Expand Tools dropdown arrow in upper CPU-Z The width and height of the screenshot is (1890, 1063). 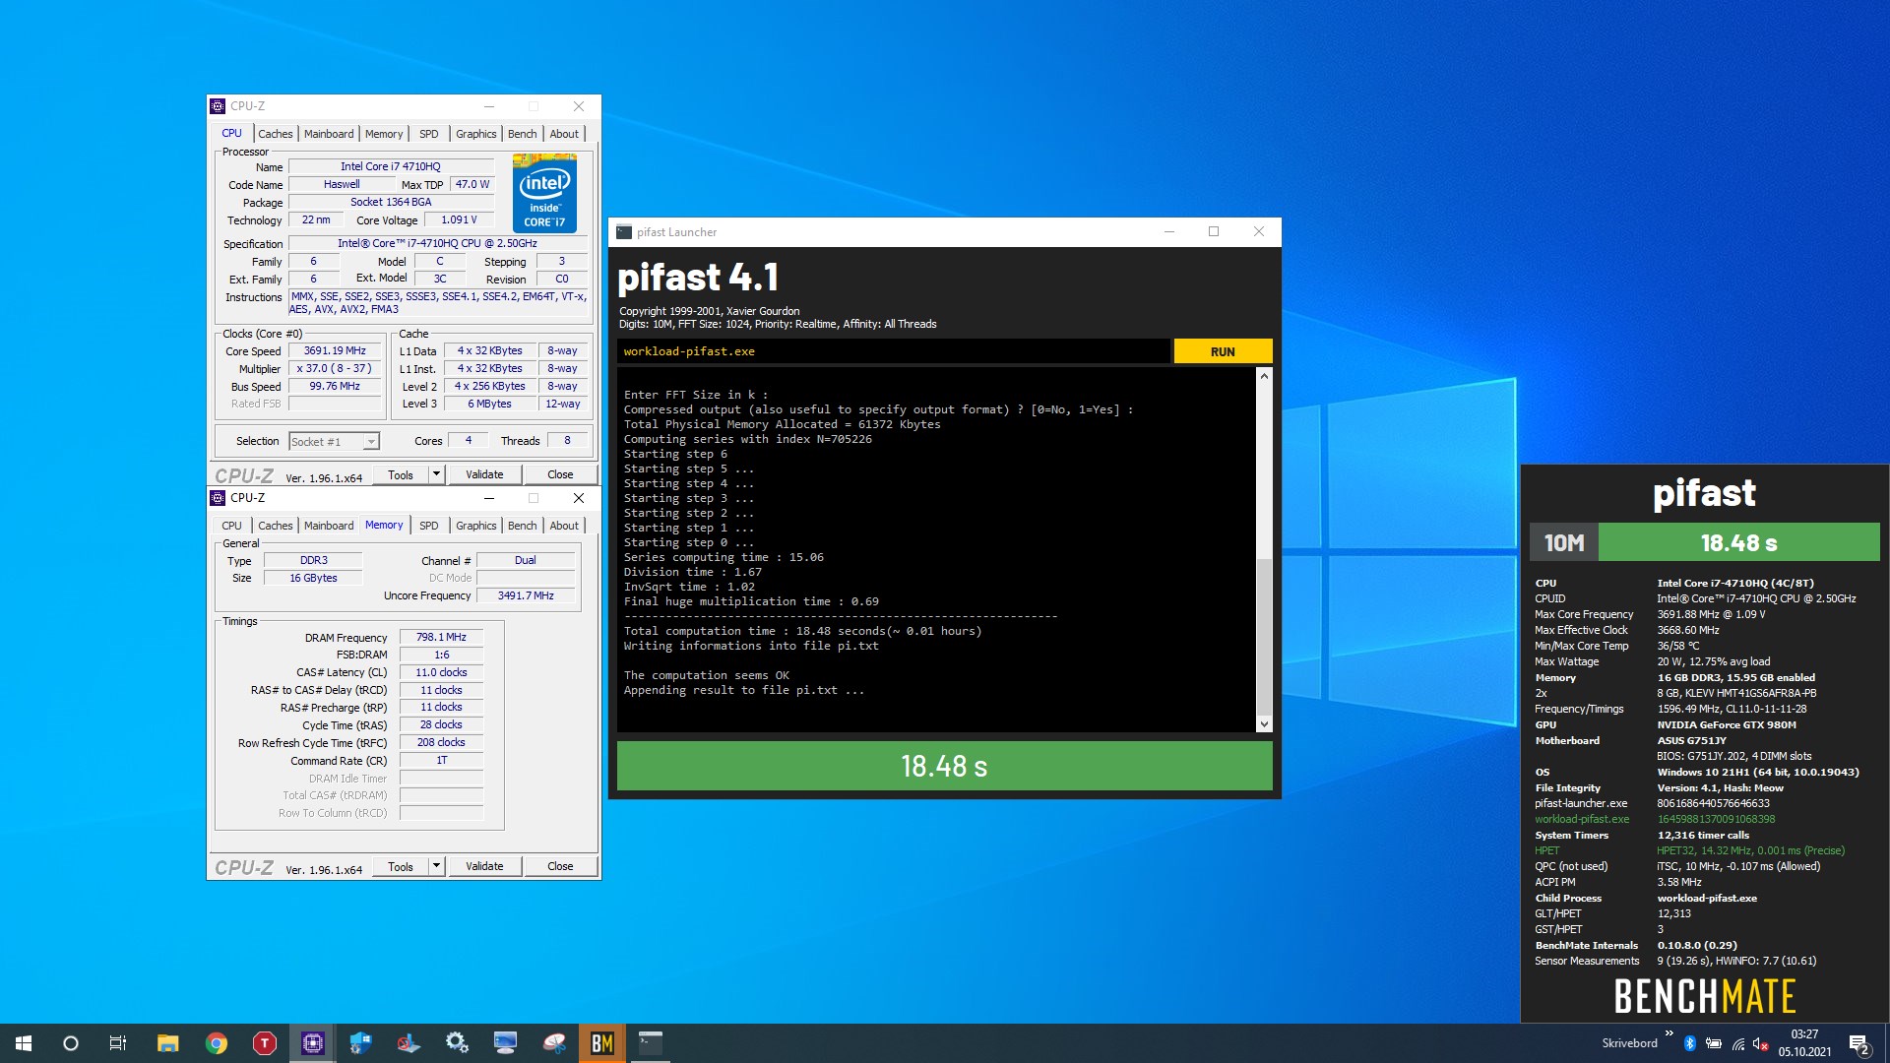(436, 475)
